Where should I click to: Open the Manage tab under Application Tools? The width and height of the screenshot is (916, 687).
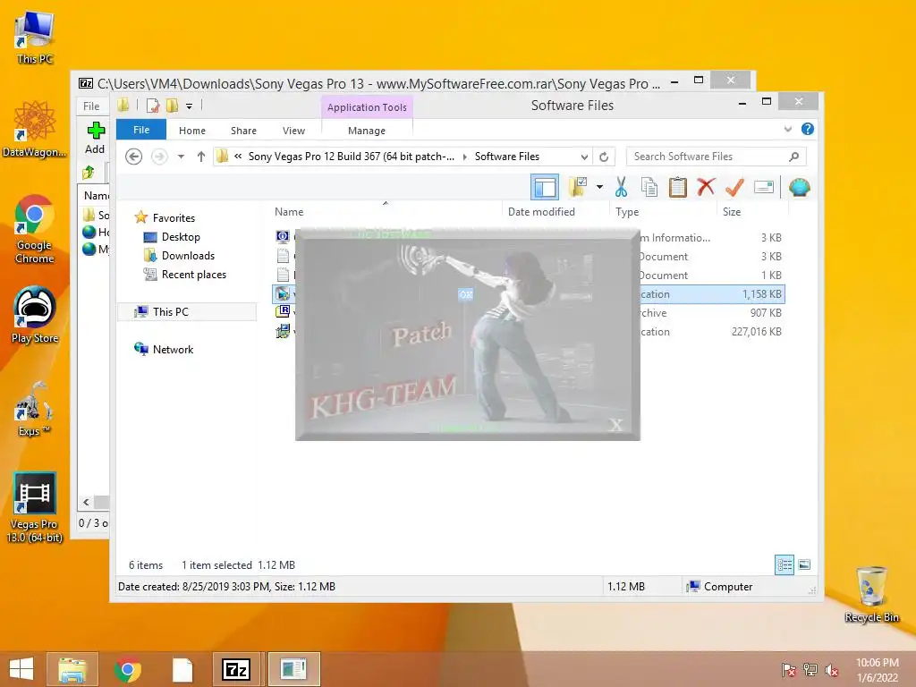367,131
